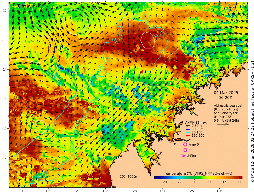This screenshot has height=196, width=254.
Task: Click the longitude label 124
Action: click(162, 191)
